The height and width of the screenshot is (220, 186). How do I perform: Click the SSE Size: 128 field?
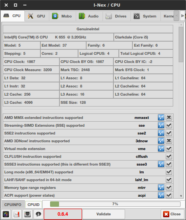(116, 103)
